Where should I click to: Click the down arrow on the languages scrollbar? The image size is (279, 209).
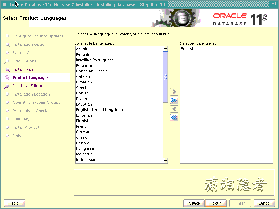(166, 160)
